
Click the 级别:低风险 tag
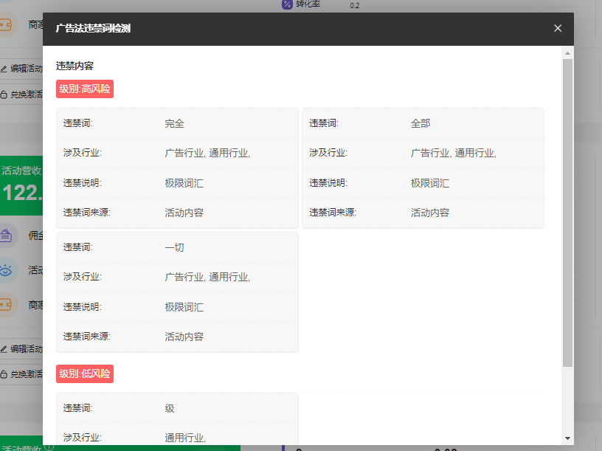click(85, 373)
